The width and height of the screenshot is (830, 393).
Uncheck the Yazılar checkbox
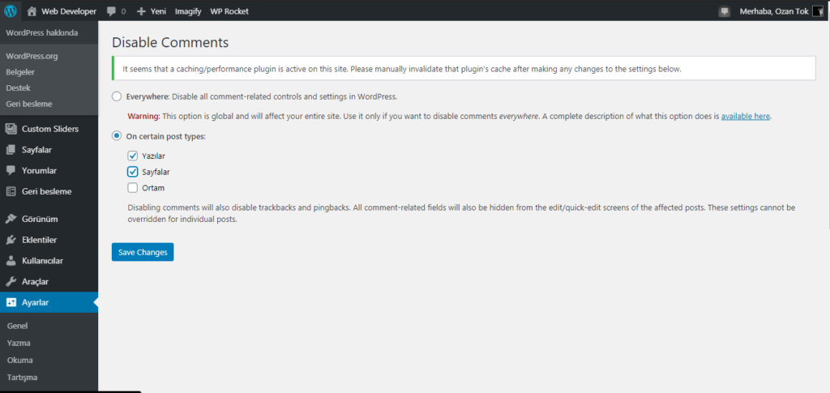click(x=132, y=156)
